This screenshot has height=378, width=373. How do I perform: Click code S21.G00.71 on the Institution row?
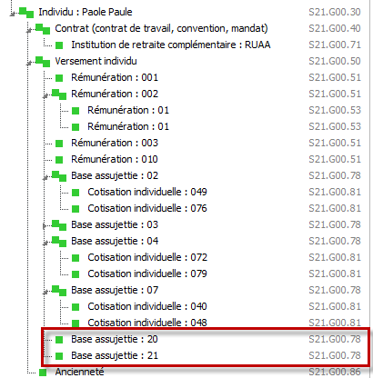[335, 45]
